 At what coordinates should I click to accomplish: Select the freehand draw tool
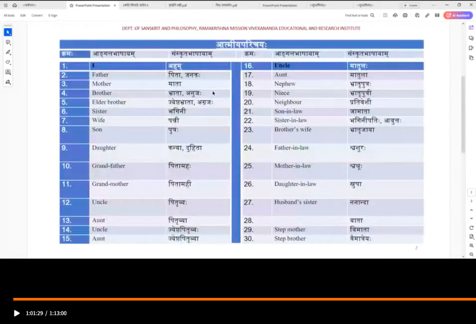point(8,62)
